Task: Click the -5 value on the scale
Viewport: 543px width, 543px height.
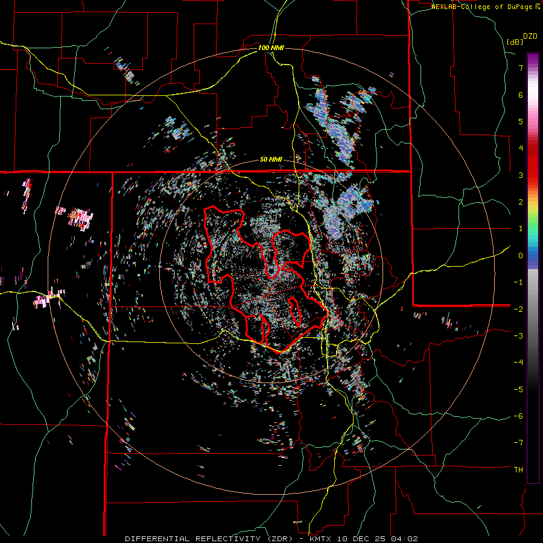Action: [x=518, y=389]
